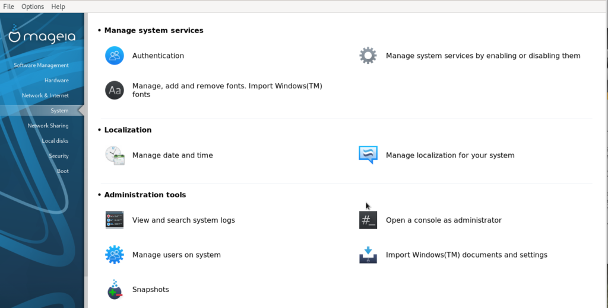Image resolution: width=608 pixels, height=308 pixels.
Task: Open the Security sidebar category
Action: [59, 156]
